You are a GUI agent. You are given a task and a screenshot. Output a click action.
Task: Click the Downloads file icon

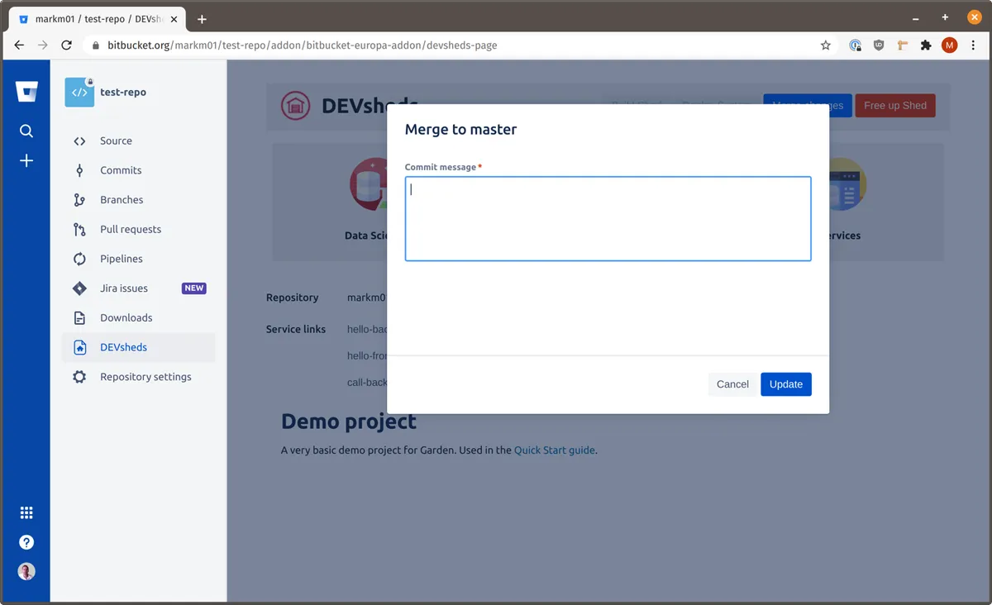[79, 318]
